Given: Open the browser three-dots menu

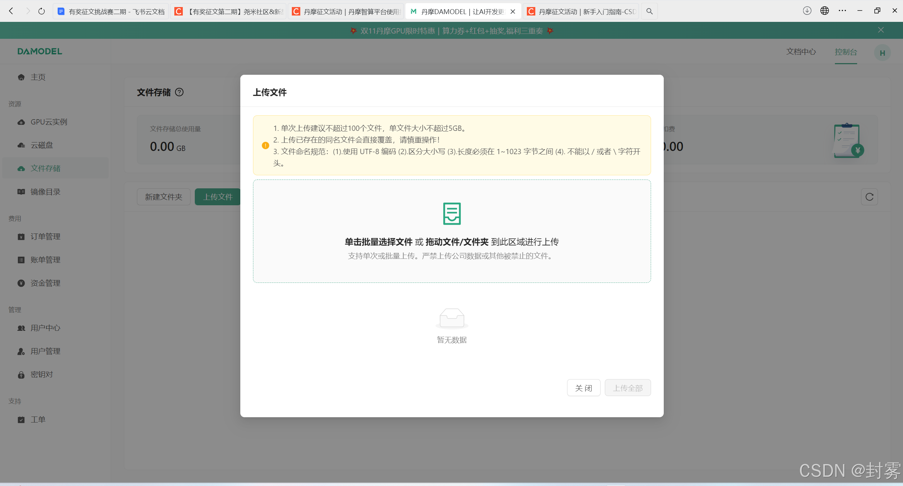Looking at the screenshot, I should 842,11.
